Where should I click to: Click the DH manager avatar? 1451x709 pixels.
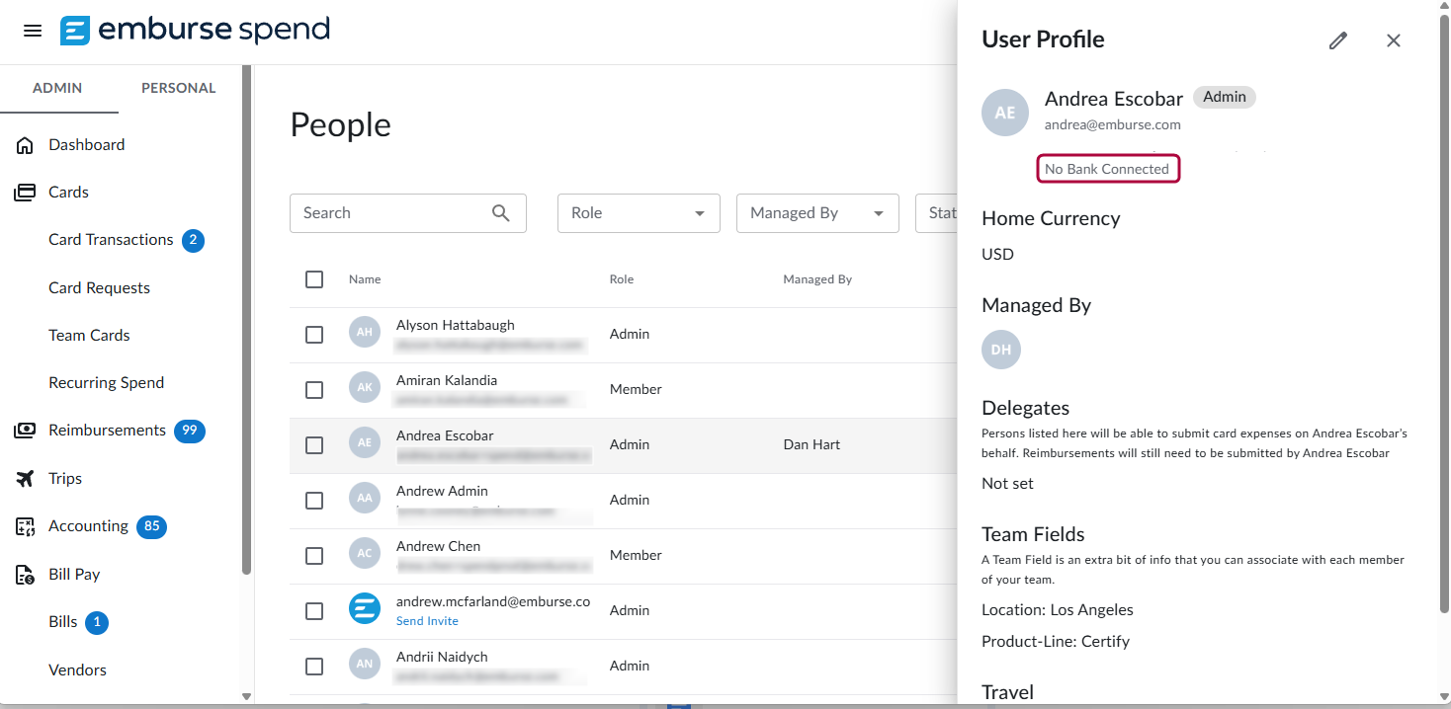tap(1001, 350)
